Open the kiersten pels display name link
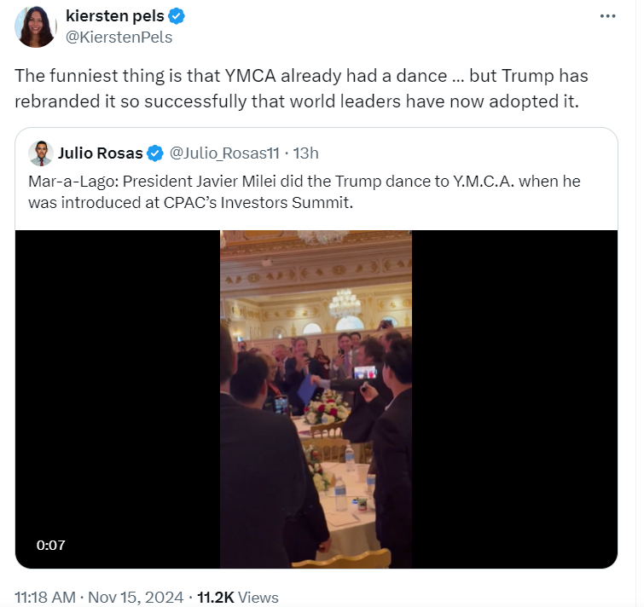Screen dimensions: 644x607 (x=115, y=16)
